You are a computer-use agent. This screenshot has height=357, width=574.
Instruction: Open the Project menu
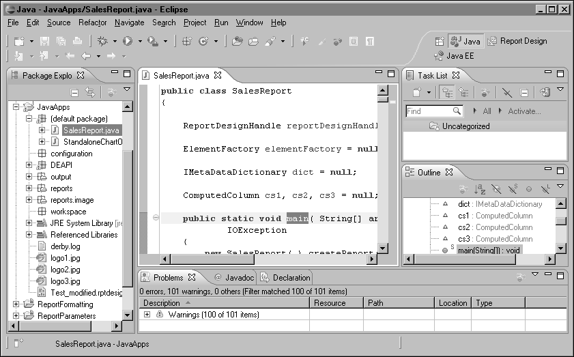195,23
